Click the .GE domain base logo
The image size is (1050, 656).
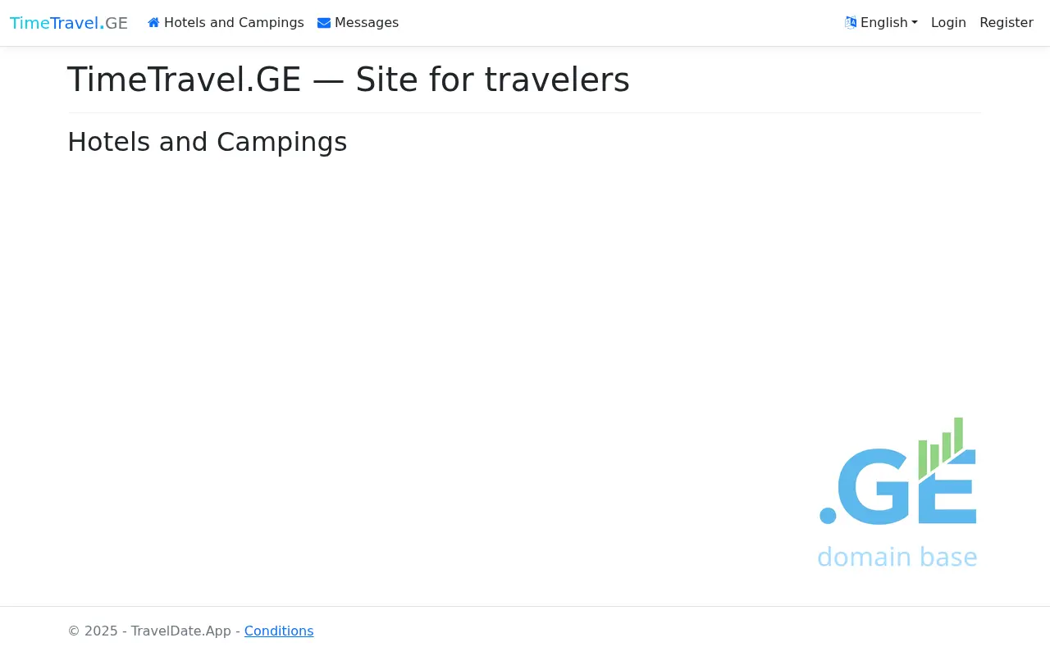pos(897,493)
